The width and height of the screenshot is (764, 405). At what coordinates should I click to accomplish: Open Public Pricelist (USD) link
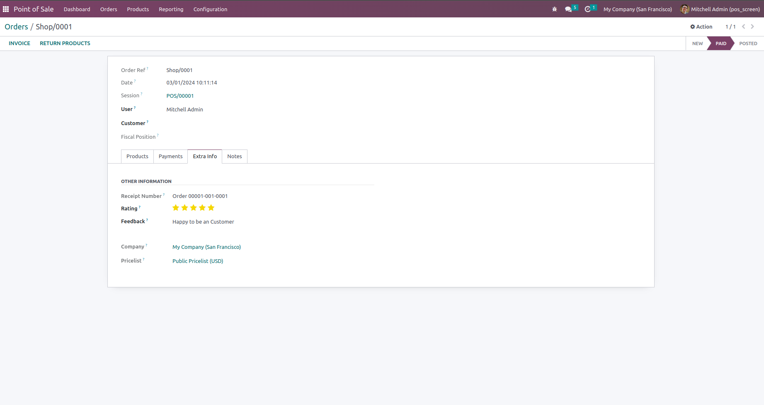[198, 261]
